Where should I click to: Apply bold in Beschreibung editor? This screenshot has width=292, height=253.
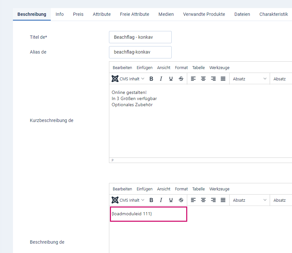point(151,200)
